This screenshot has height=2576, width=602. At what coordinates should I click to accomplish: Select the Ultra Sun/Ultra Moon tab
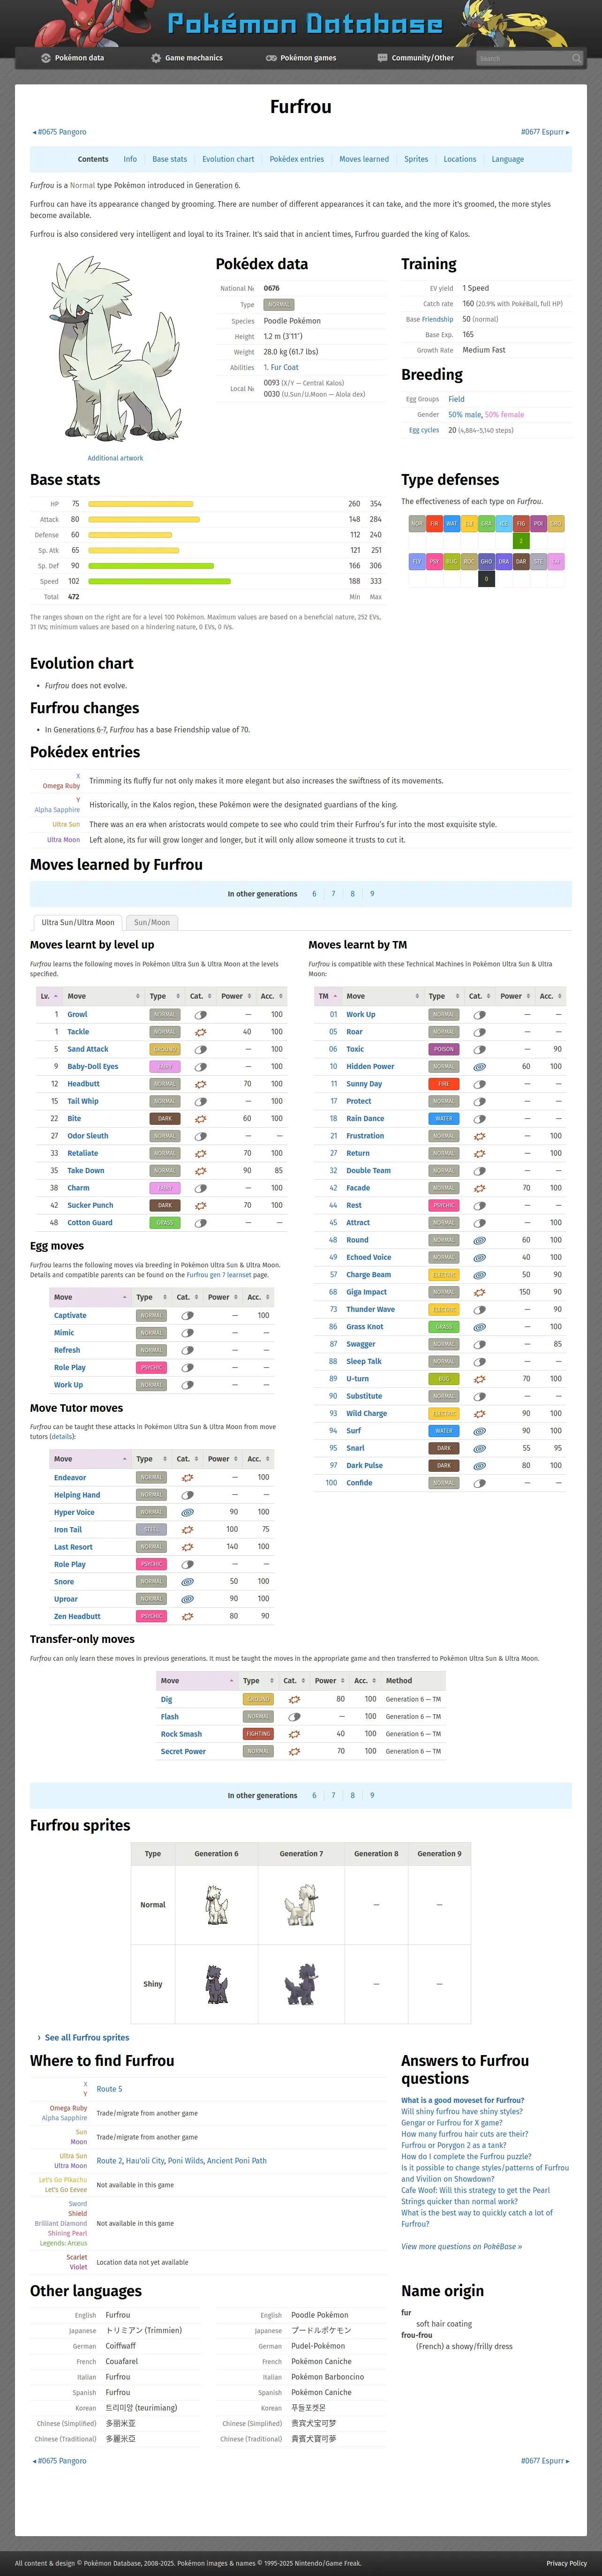click(x=78, y=922)
